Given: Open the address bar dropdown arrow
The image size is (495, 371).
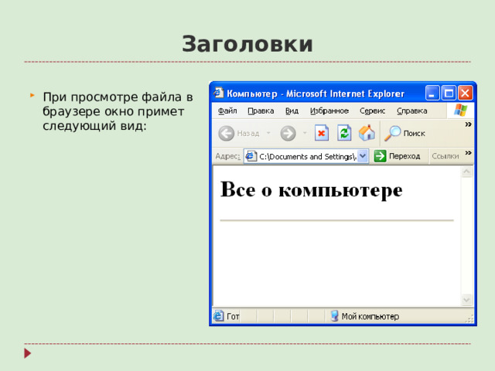Looking at the screenshot, I should [x=363, y=156].
